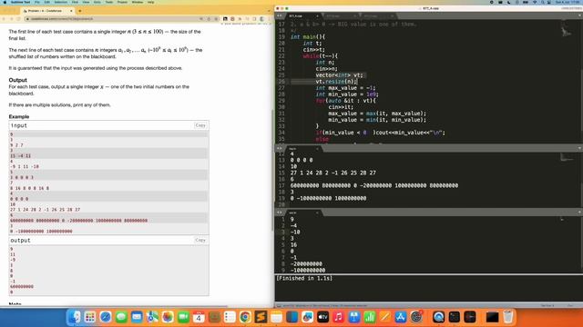This screenshot has height=327, width=583.
Task: Open the Trash in the Dock
Action: pyautogui.click(x=508, y=317)
